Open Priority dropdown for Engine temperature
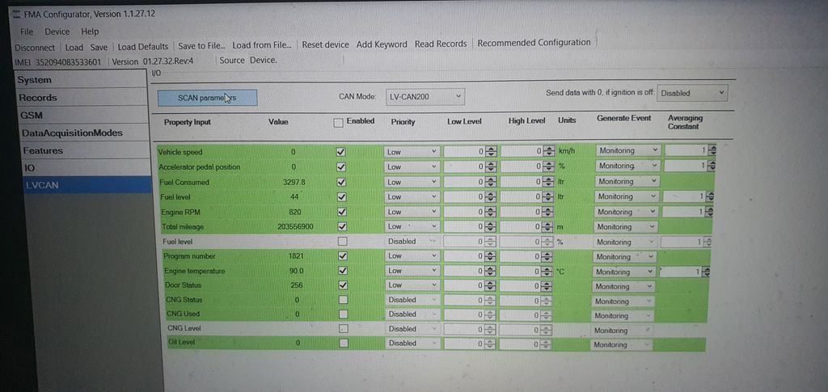Viewport: 828px width, 392px height. (x=412, y=270)
